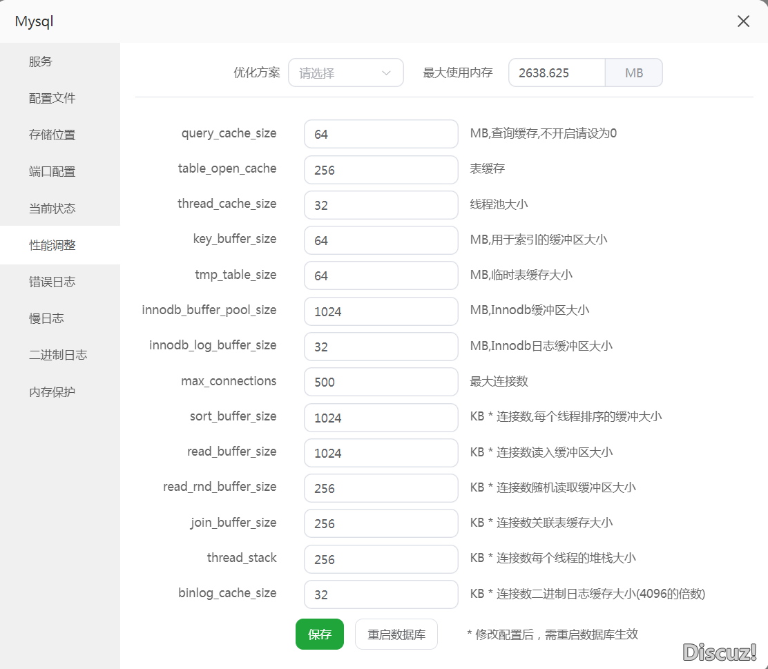Focus the sort_buffer_size input field

[381, 418]
